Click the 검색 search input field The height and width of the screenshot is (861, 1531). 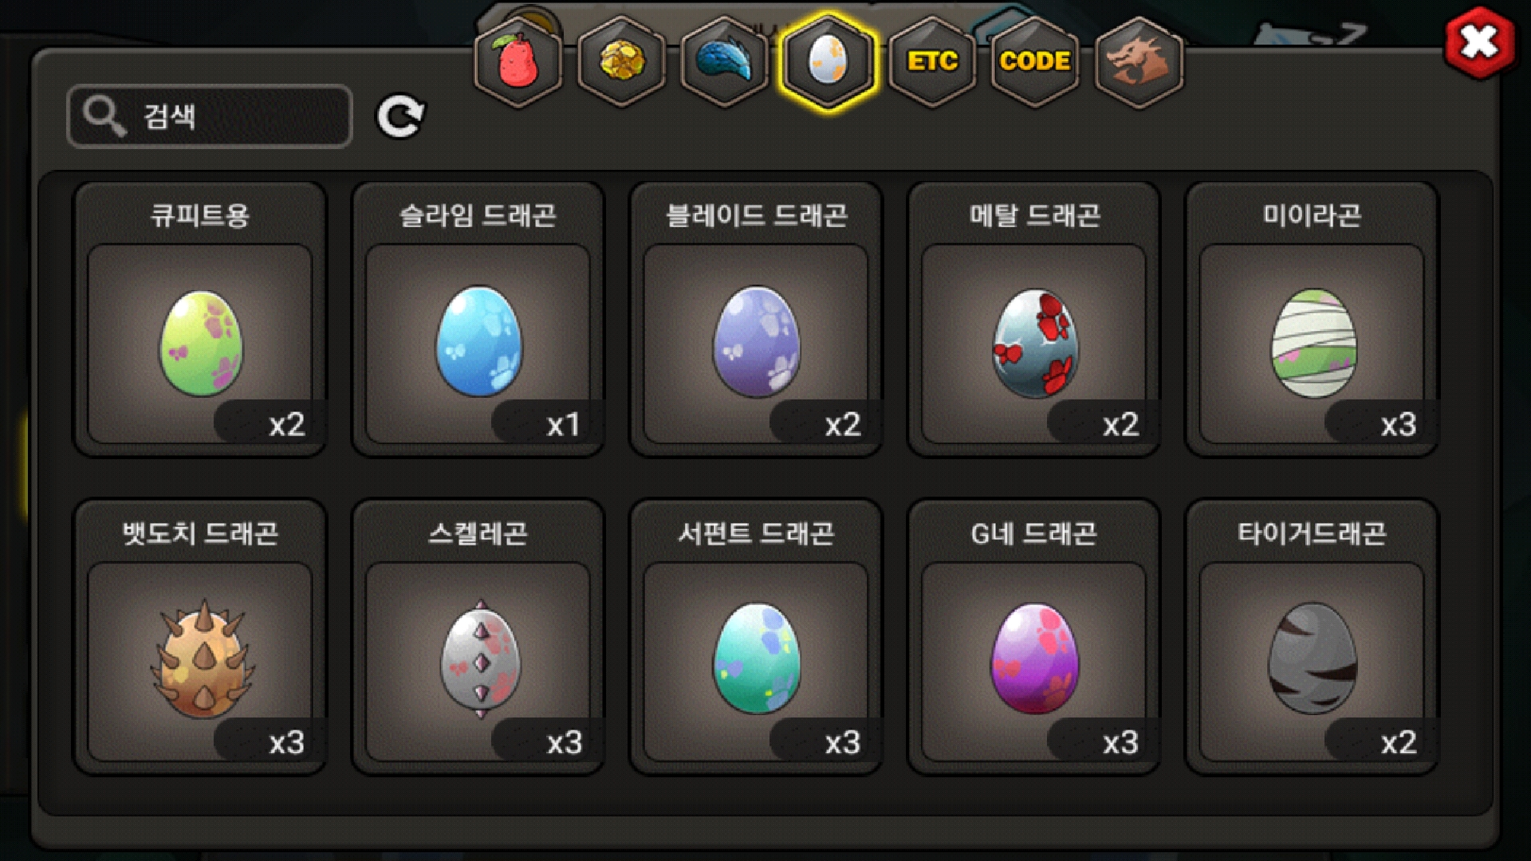click(210, 116)
